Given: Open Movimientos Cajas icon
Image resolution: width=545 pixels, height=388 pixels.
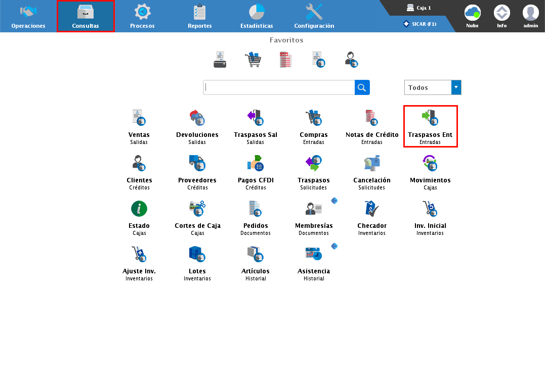Looking at the screenshot, I should pyautogui.click(x=430, y=164).
